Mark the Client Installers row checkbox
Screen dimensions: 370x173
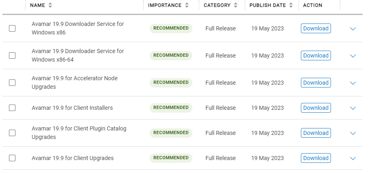(12, 108)
